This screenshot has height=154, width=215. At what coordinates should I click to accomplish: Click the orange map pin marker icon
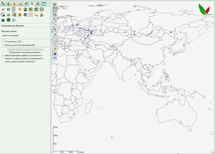20,9
